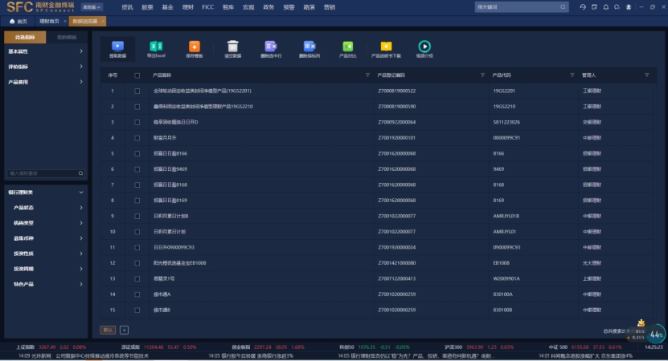668x361 pixels.
Task: Expand the 募集币种 filter
Action: pos(45,238)
